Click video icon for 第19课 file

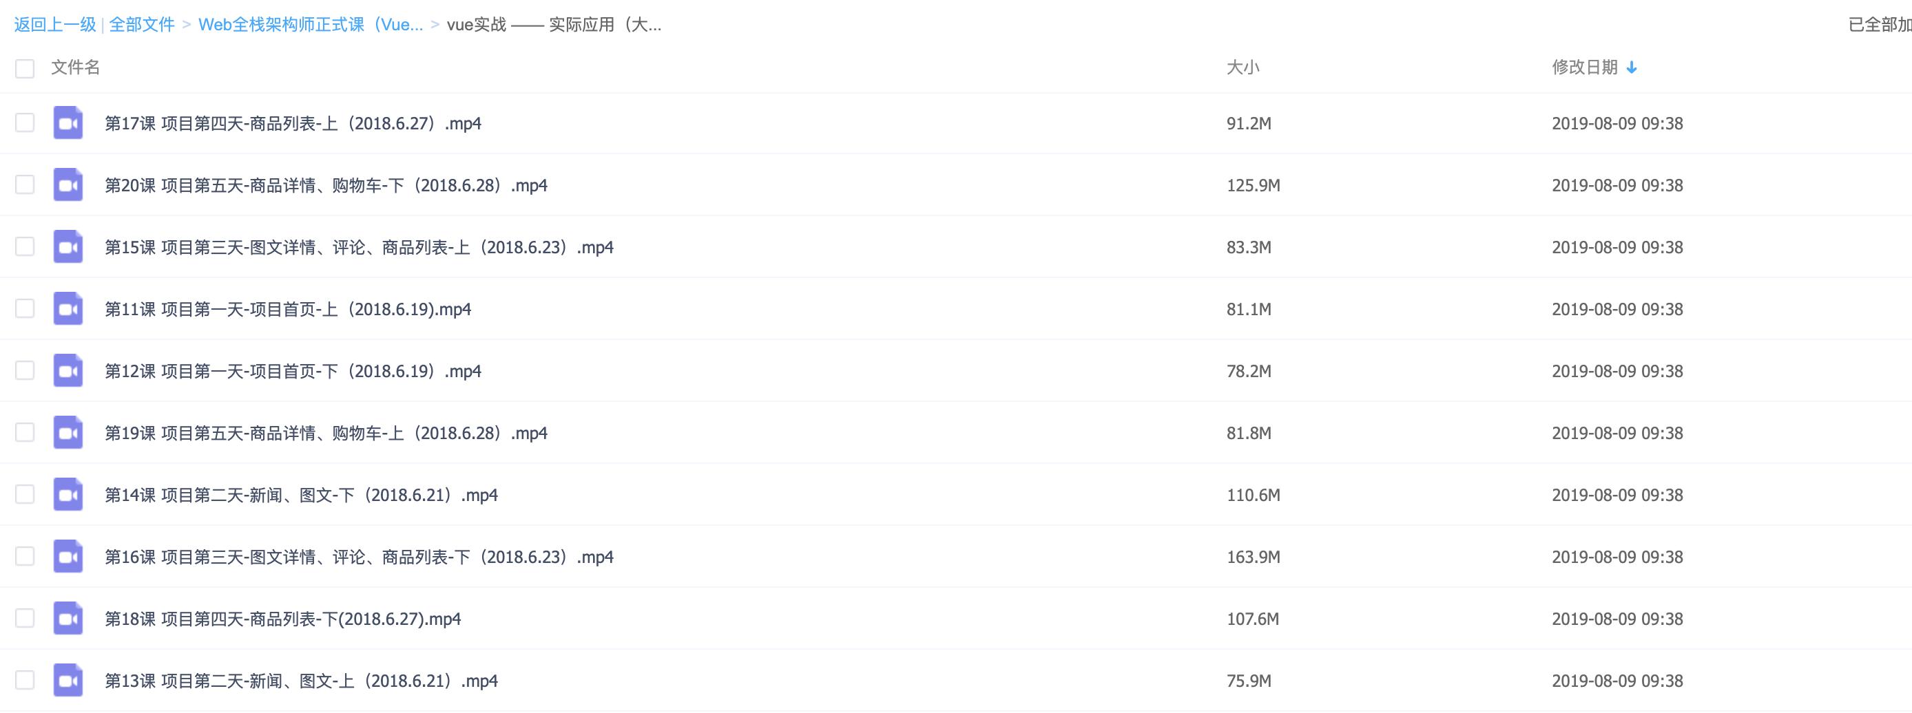(68, 434)
